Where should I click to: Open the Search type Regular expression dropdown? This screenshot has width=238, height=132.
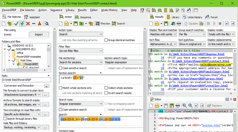pos(81,104)
